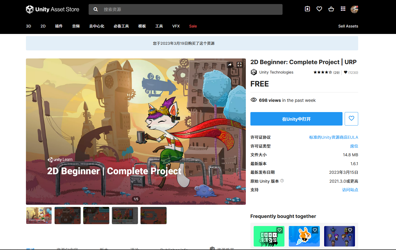Click the Unity Technologies publisher logo
Screen dimensions: 396x250
(254, 72)
